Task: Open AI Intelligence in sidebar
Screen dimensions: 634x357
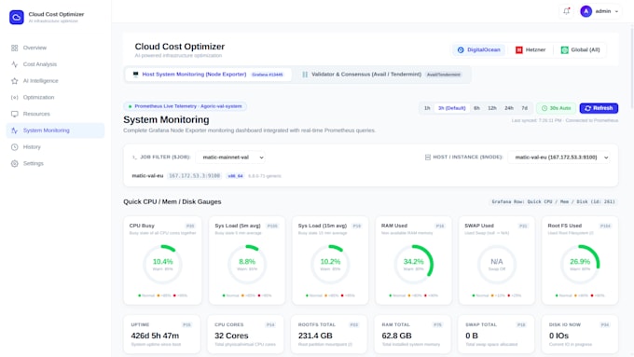Action: (55, 81)
